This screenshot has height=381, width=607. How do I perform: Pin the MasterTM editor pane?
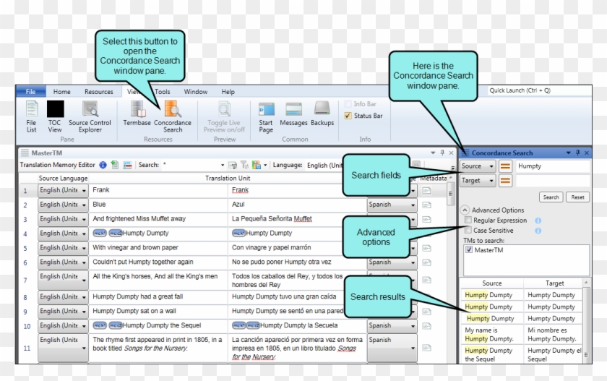point(442,153)
